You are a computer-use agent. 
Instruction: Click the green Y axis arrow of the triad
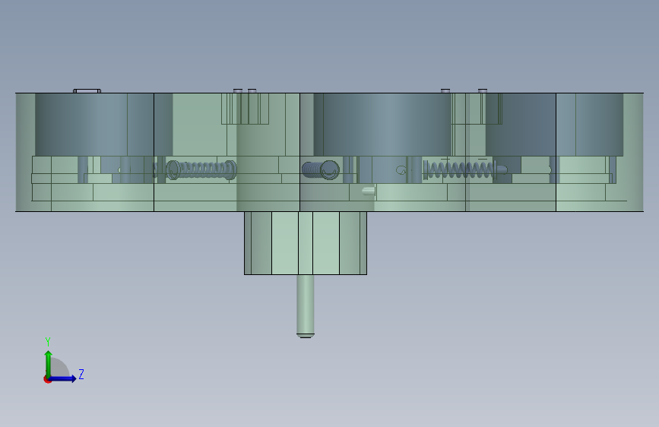pyautogui.click(x=49, y=363)
